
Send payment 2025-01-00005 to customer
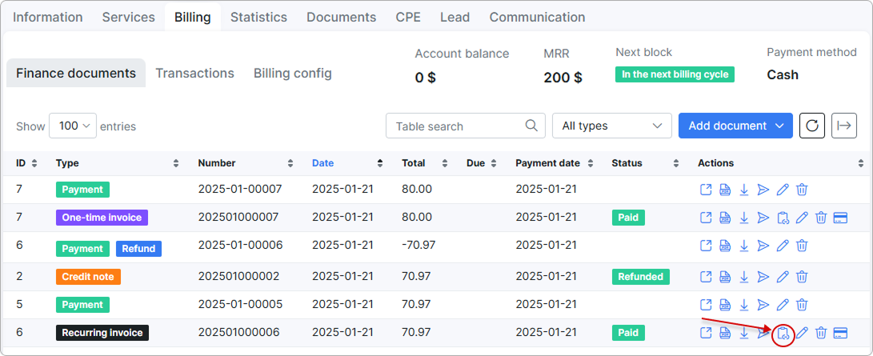tap(763, 304)
